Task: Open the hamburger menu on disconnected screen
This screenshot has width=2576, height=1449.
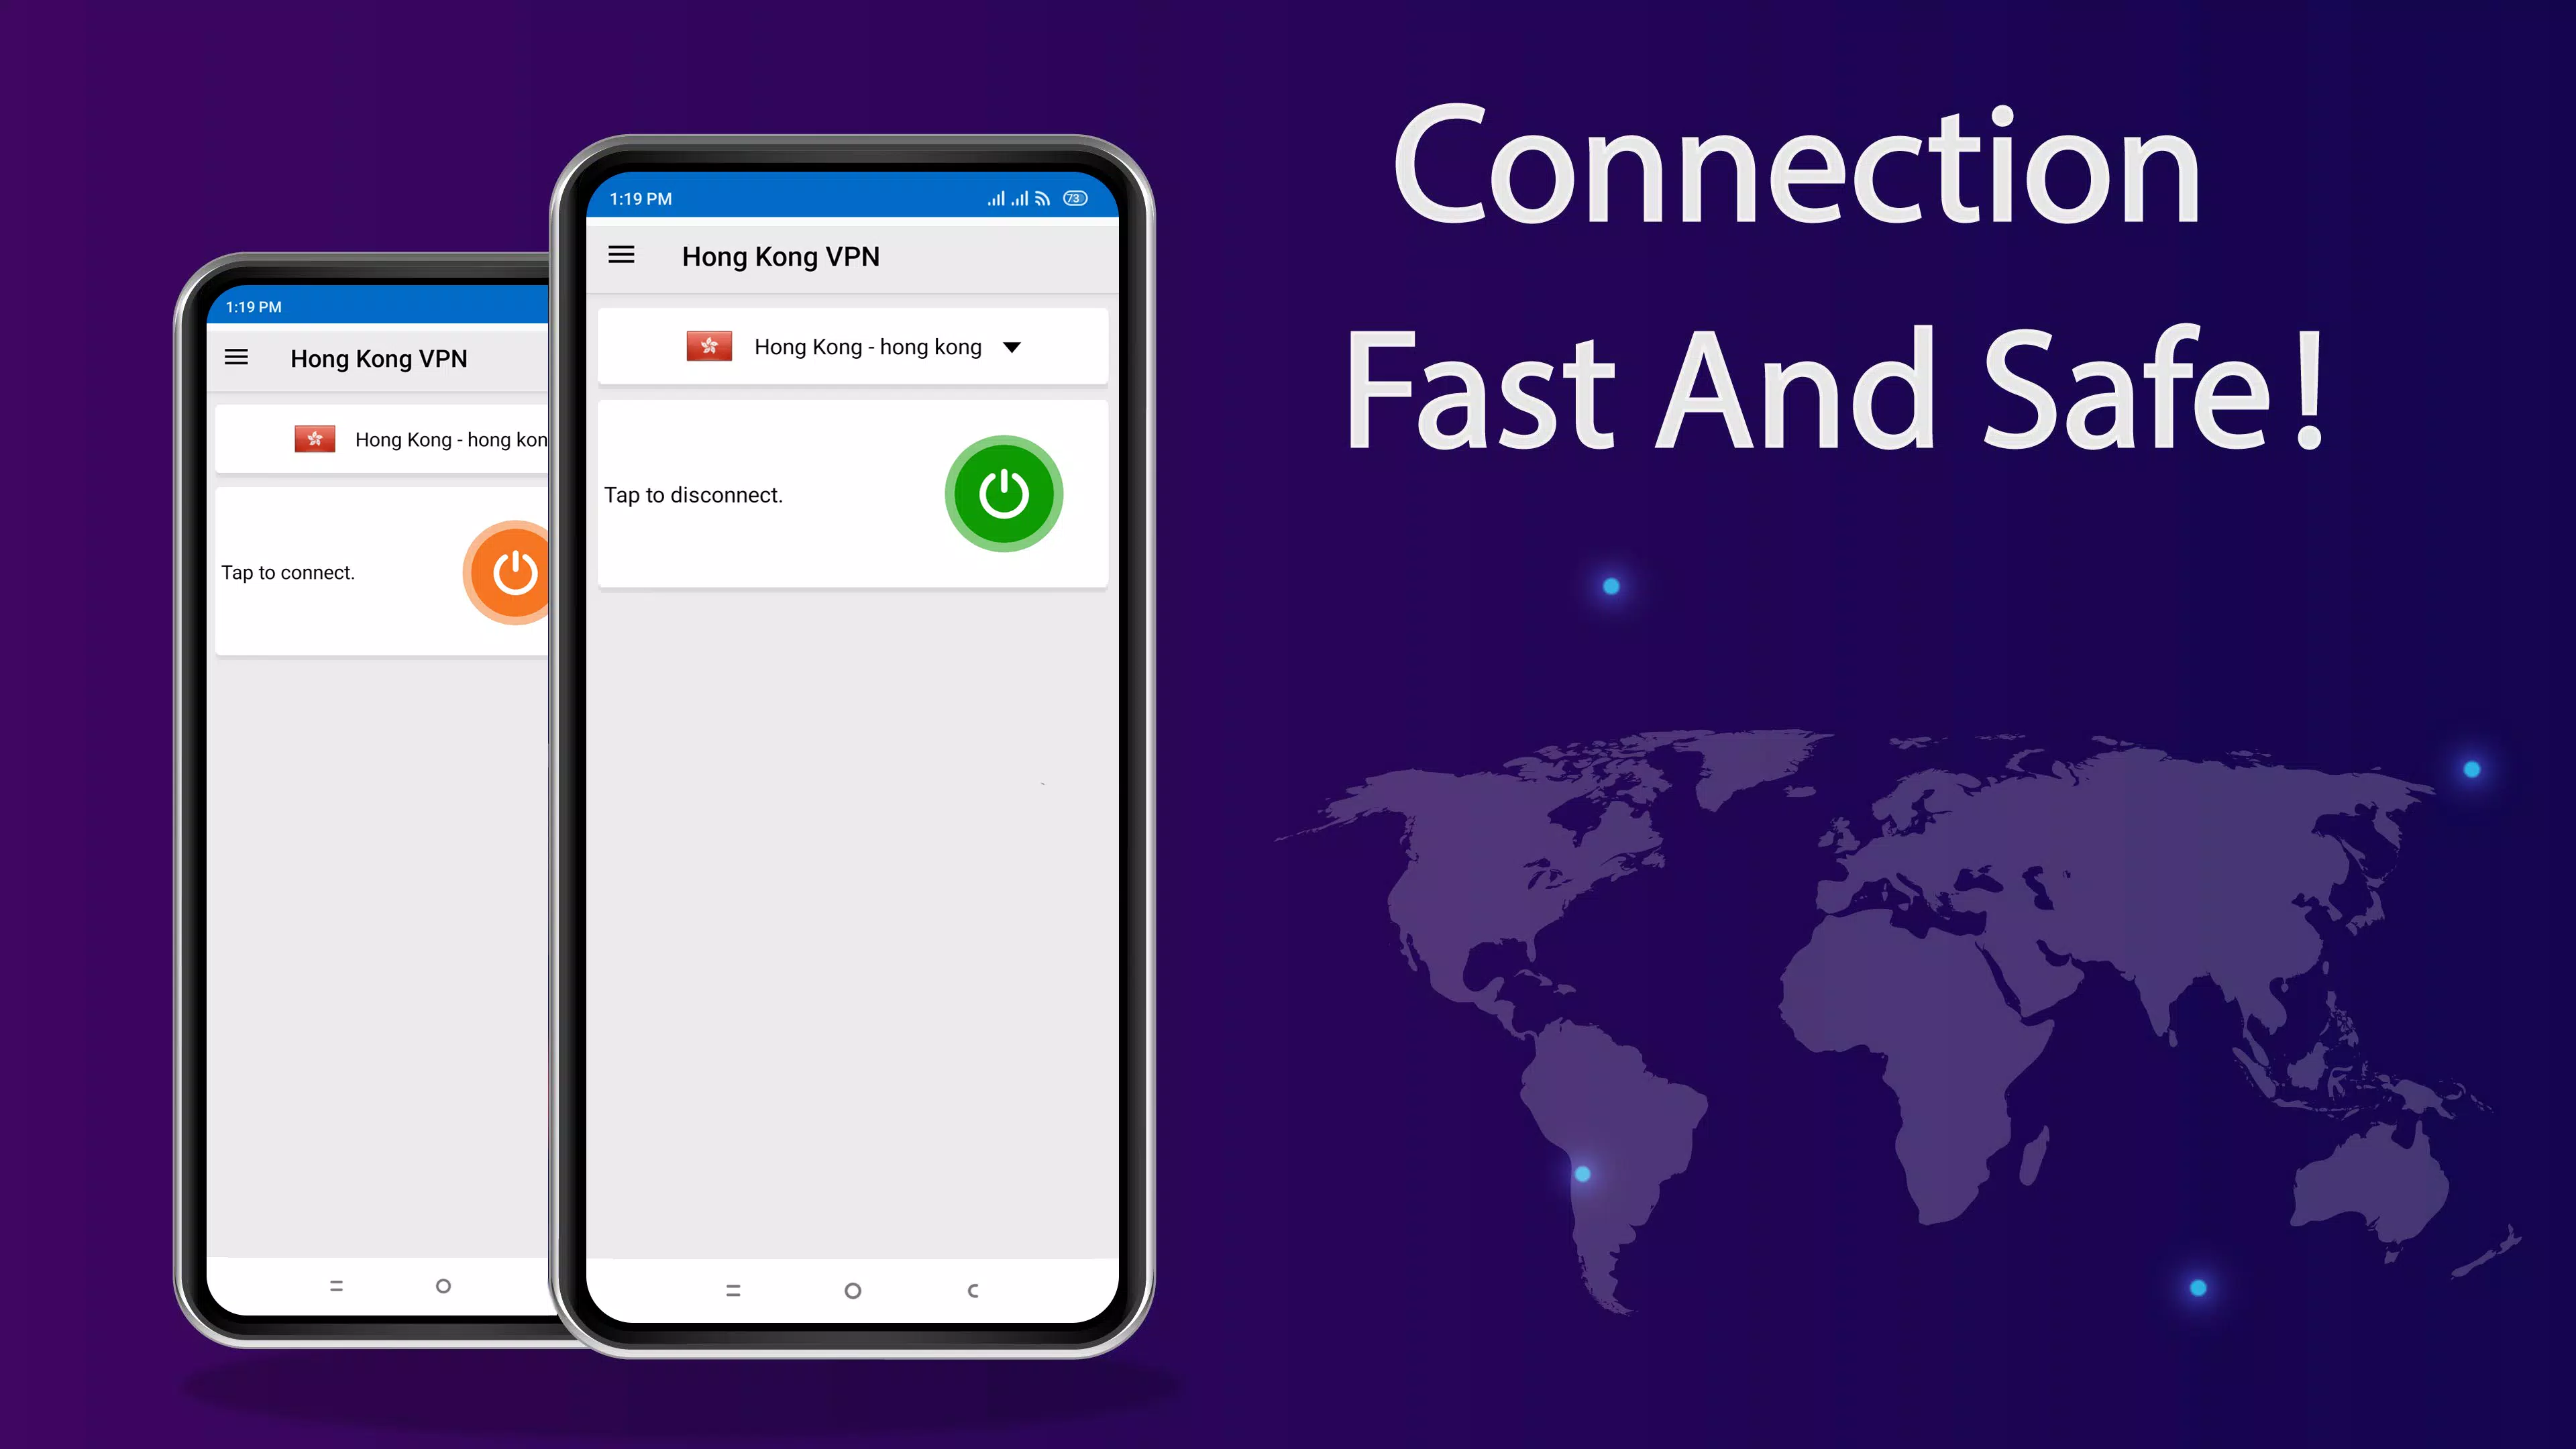Action: pyautogui.click(x=237, y=358)
